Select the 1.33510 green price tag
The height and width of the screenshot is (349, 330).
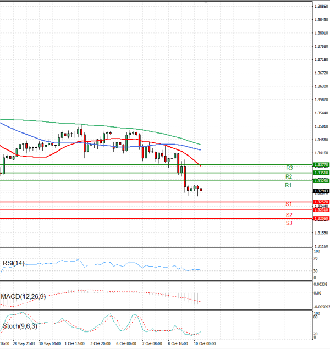[321, 173]
